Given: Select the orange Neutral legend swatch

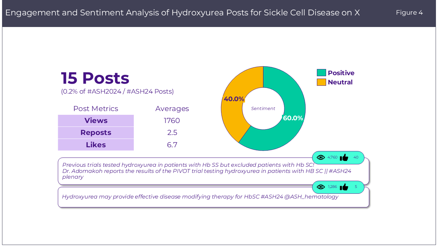Looking at the screenshot, I should [321, 82].
